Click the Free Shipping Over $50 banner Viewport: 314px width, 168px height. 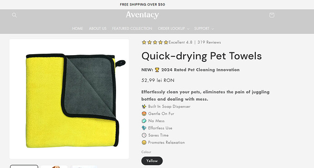[142, 5]
